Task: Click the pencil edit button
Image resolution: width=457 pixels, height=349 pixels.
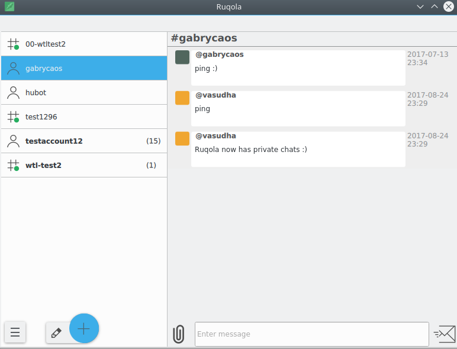Action: pos(57,332)
